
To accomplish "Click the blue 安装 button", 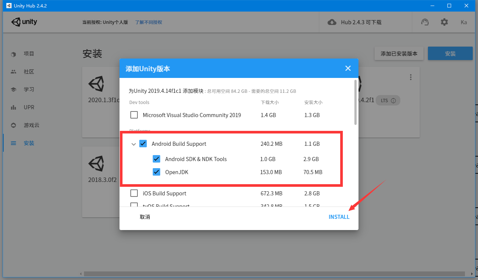I will [450, 54].
